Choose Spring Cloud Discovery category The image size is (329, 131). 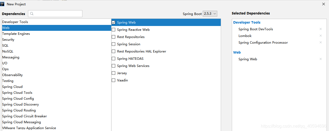(x=57, y=104)
